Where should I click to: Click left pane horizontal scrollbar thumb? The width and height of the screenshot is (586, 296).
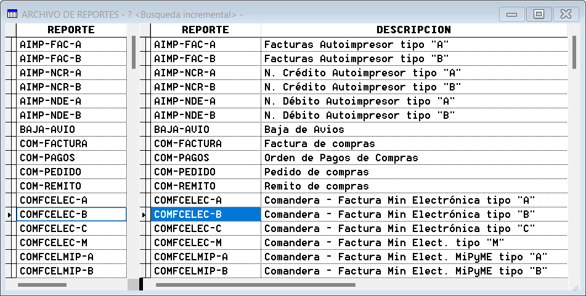pyautogui.click(x=43, y=285)
